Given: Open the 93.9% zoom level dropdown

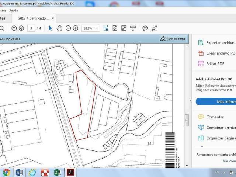Looking at the screenshot, I should pyautogui.click(x=97, y=28).
